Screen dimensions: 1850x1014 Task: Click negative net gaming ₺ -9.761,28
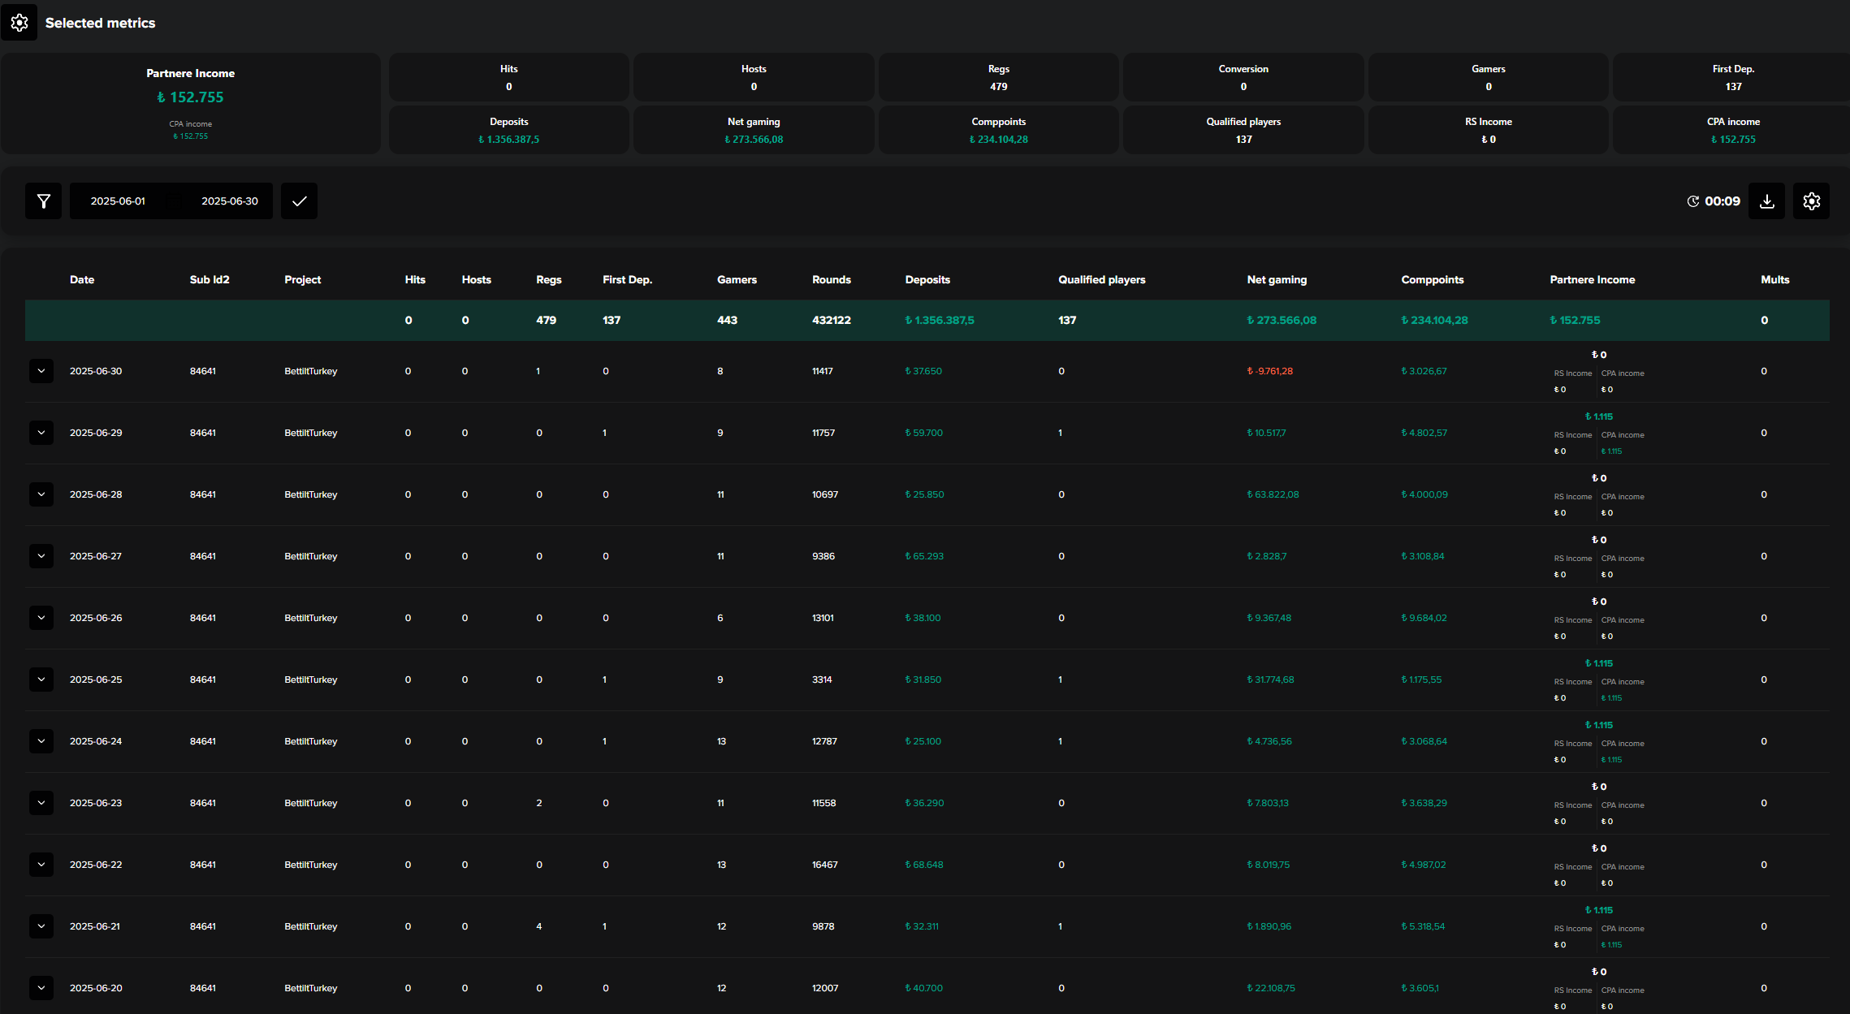pyautogui.click(x=1270, y=371)
